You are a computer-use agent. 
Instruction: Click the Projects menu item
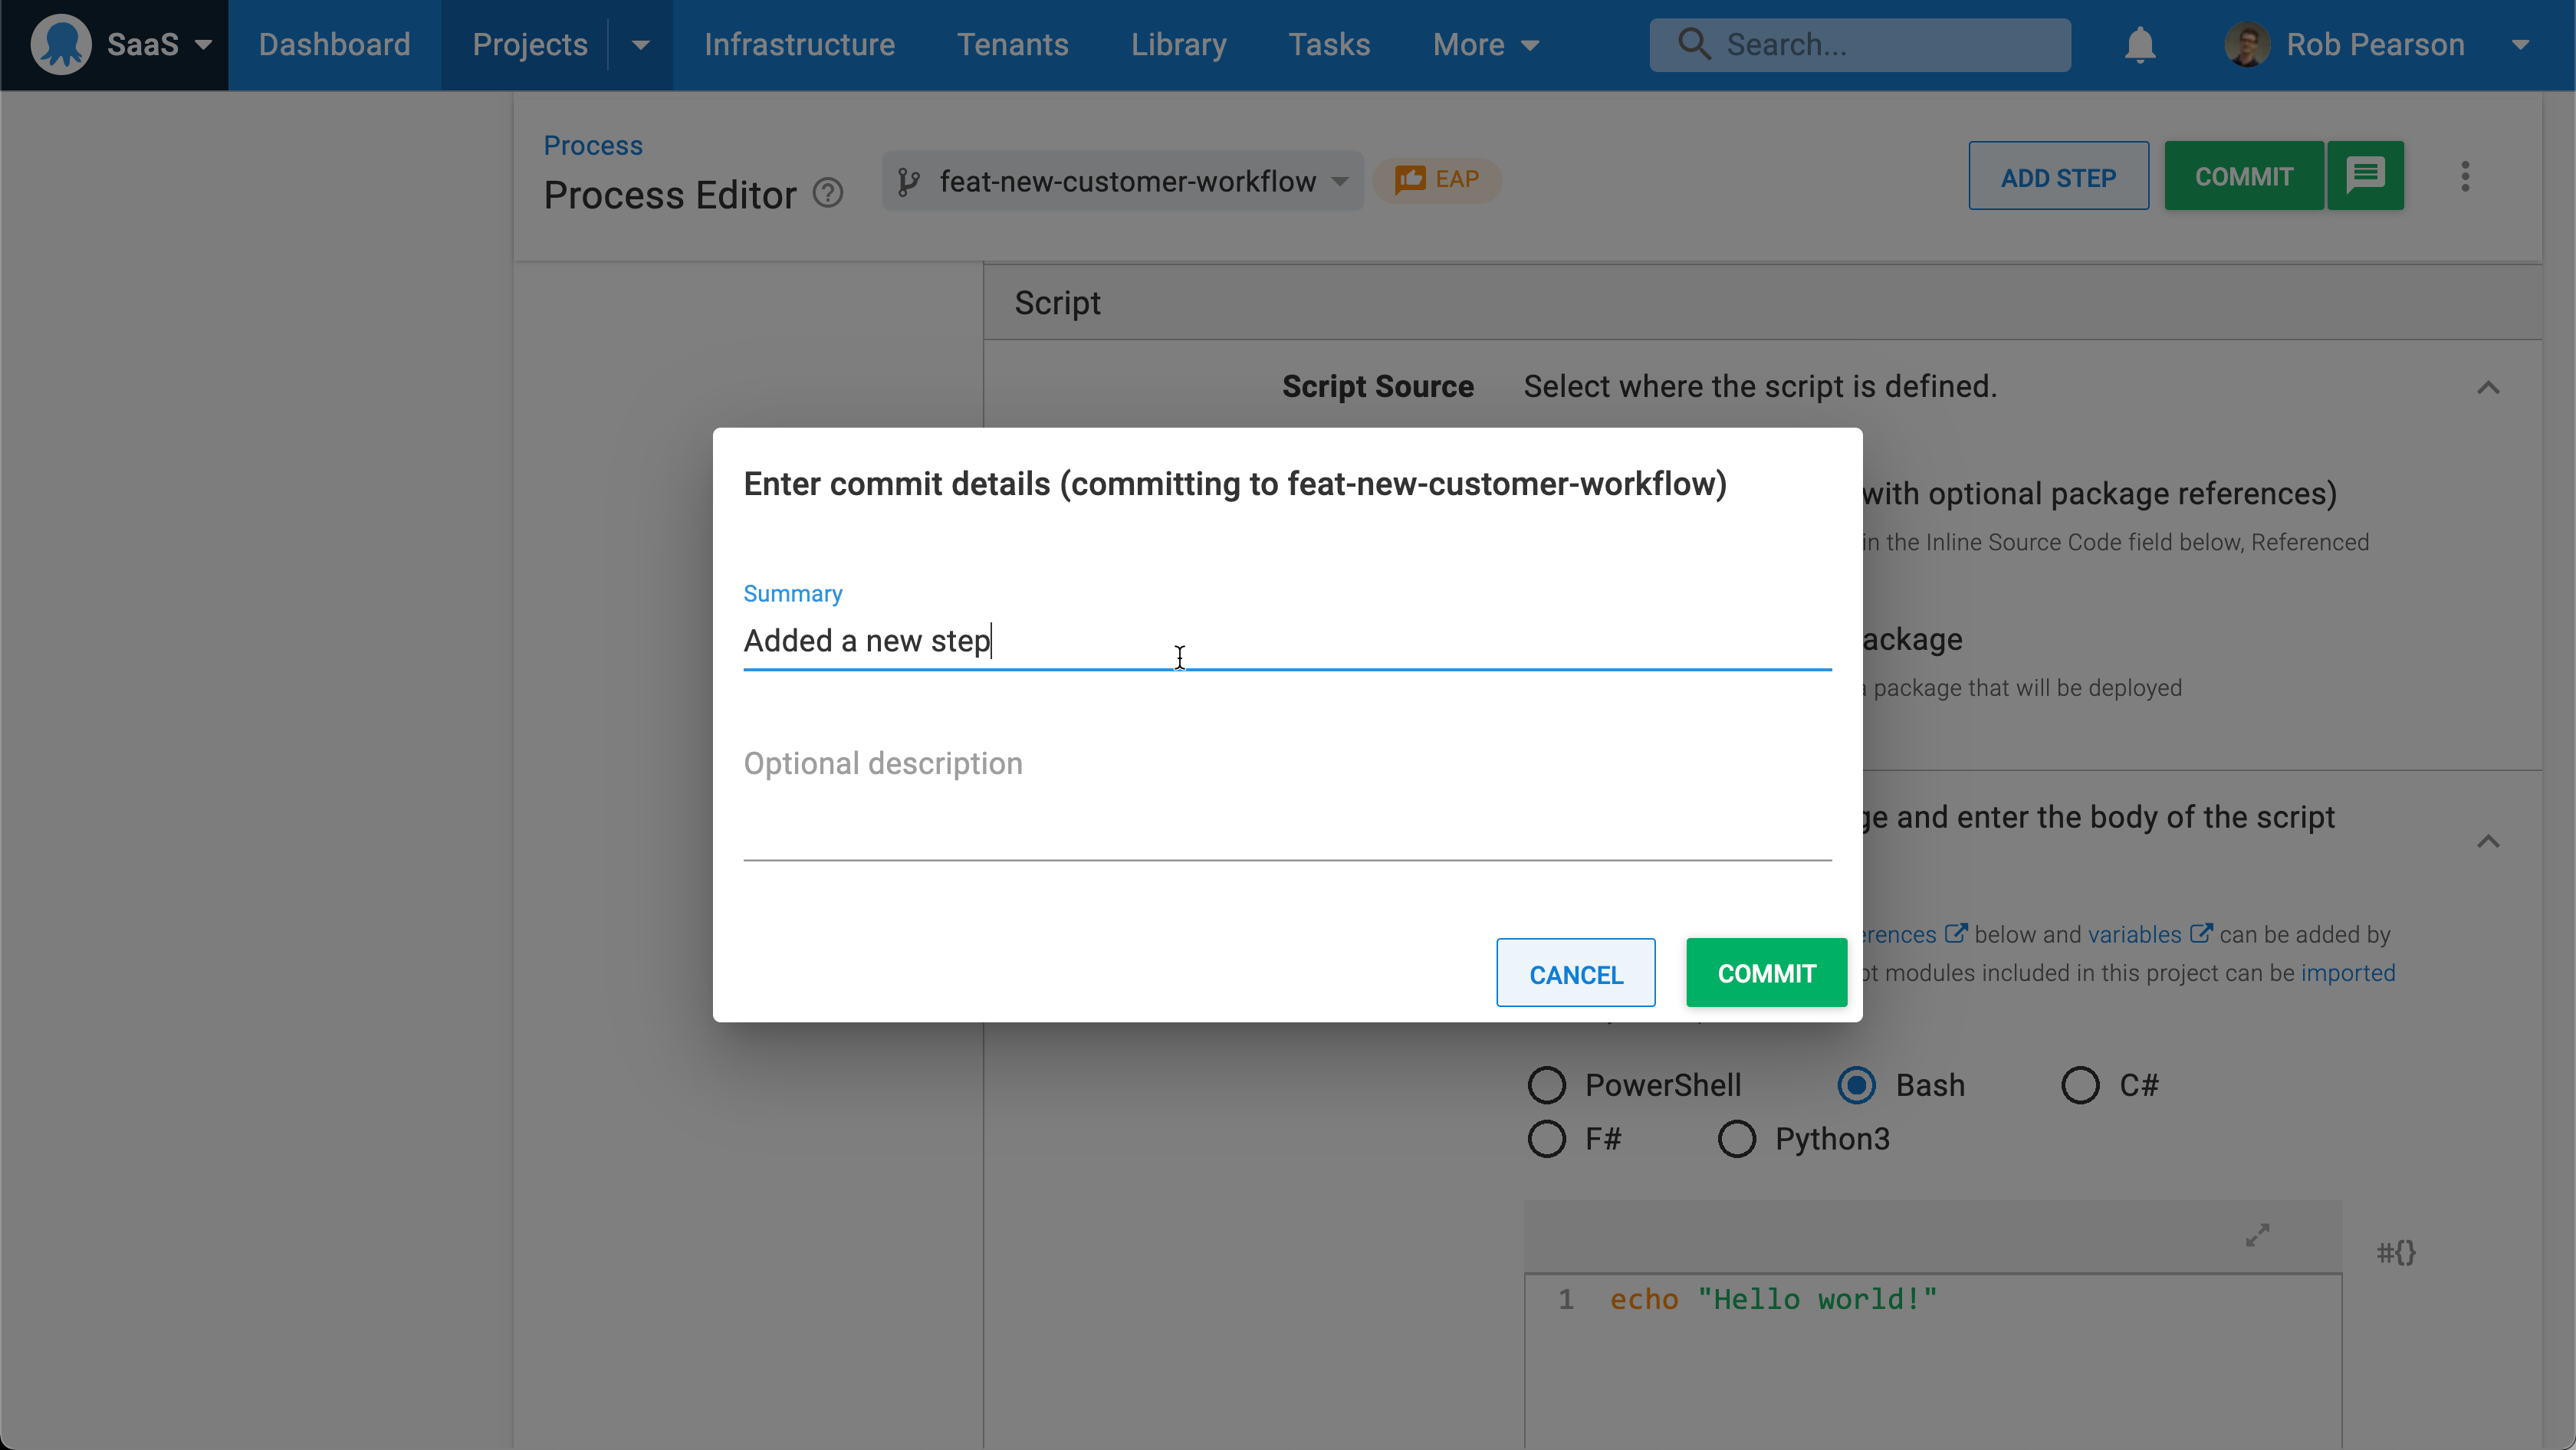click(529, 44)
